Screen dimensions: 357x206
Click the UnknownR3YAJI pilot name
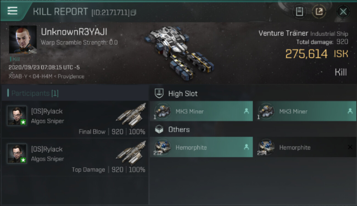coord(74,32)
